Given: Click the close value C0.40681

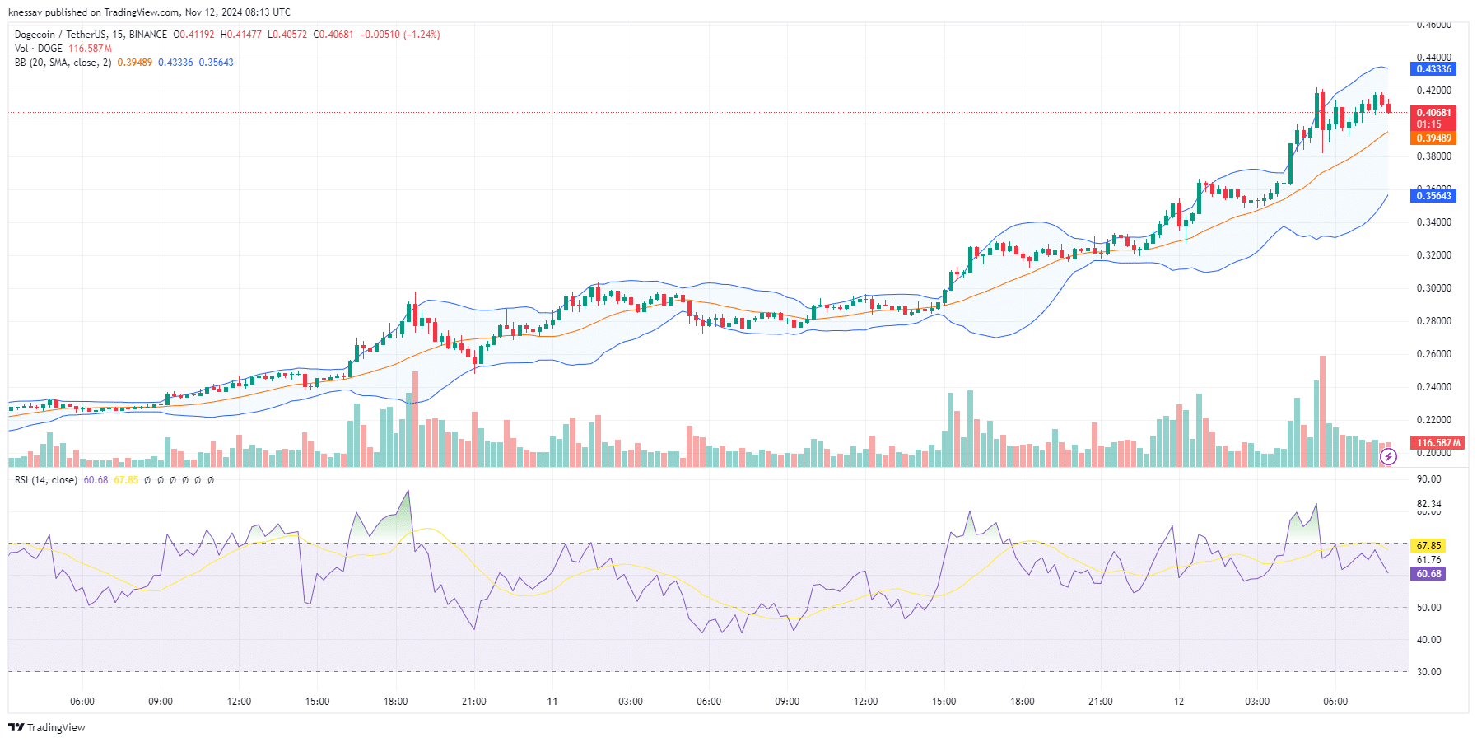Looking at the screenshot, I should pyautogui.click(x=333, y=35).
